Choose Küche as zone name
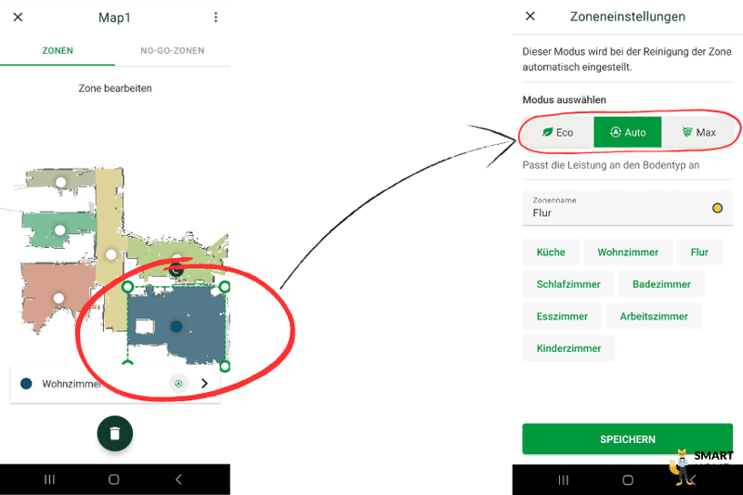The image size is (743, 495). tap(551, 252)
